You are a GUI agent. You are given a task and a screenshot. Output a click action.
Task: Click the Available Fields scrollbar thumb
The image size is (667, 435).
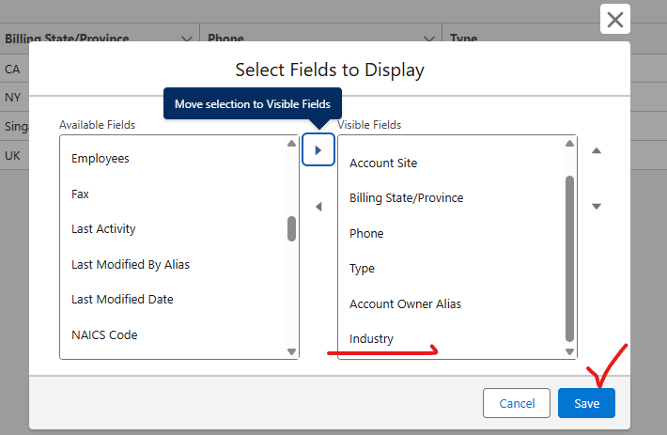click(x=291, y=228)
